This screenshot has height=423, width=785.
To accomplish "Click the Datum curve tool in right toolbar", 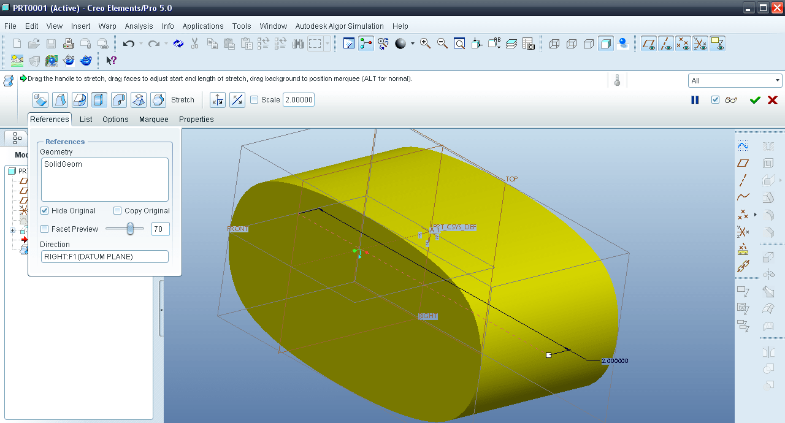I will [743, 197].
